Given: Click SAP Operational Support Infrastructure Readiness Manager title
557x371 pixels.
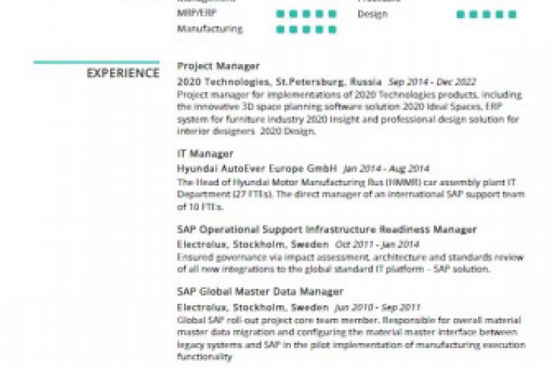Looking at the screenshot, I should click(326, 230).
